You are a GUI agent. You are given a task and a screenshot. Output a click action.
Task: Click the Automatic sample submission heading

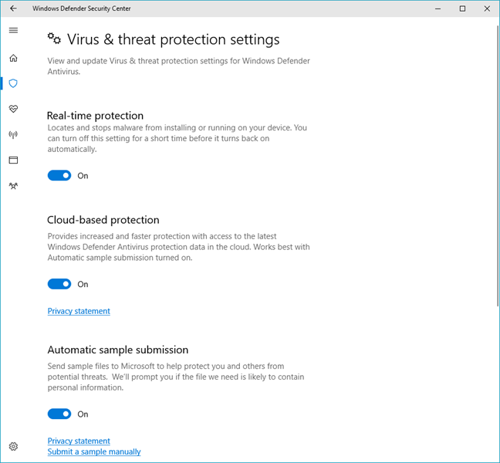pos(117,350)
